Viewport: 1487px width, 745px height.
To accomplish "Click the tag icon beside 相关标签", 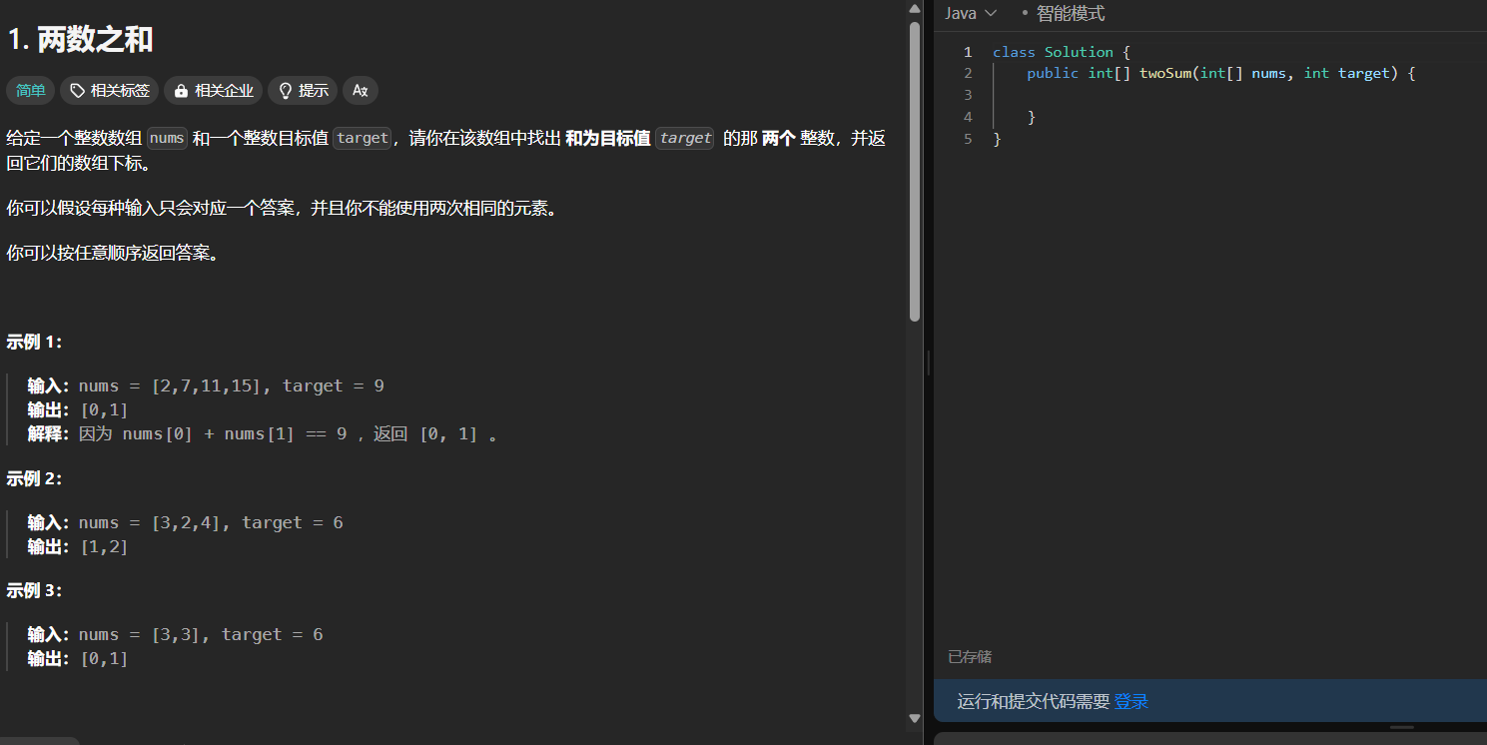I will click(77, 91).
